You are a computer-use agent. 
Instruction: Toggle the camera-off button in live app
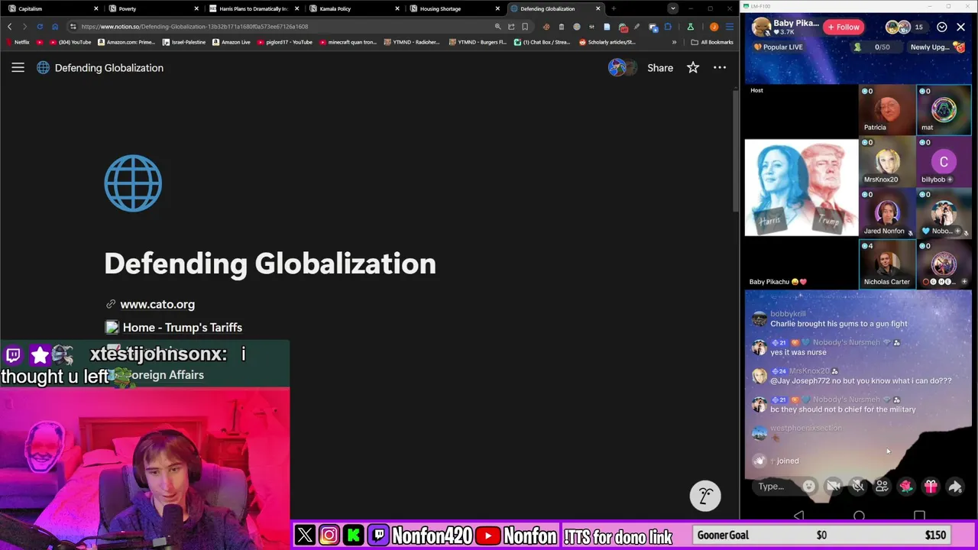[x=834, y=486]
